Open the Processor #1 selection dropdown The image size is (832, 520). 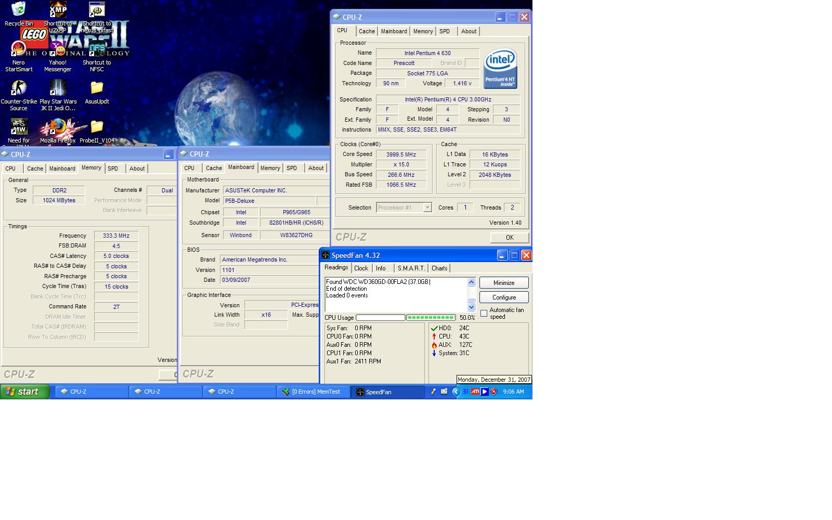(x=427, y=207)
